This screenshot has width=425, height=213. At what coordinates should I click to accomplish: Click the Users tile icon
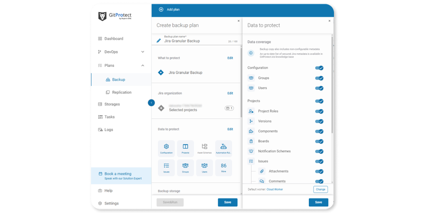click(204, 166)
